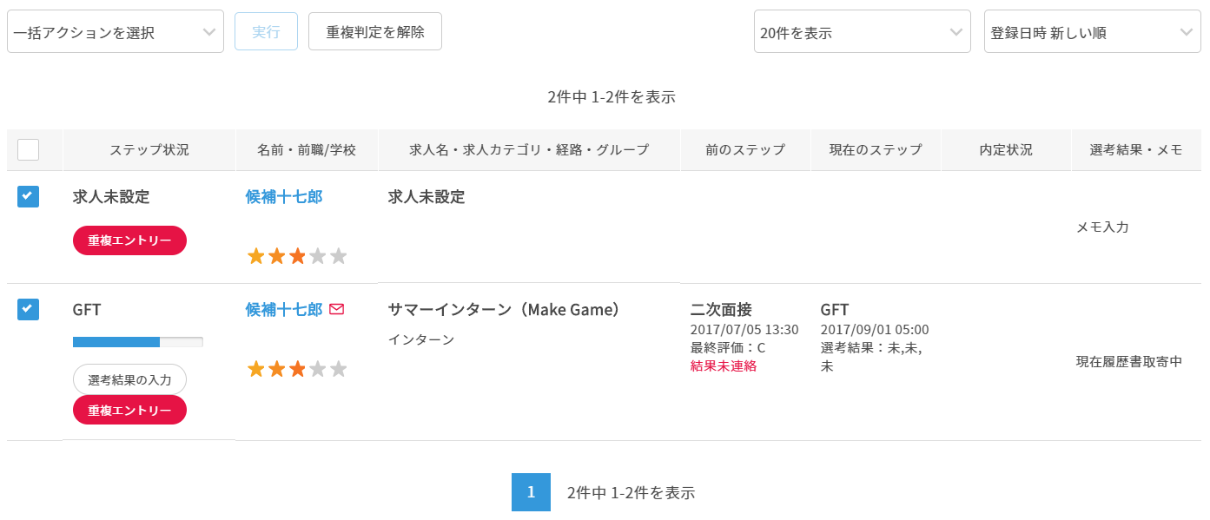The width and height of the screenshot is (1210, 520).
Task: Click the third star in the 求人未設定 row
Action: pos(298,256)
